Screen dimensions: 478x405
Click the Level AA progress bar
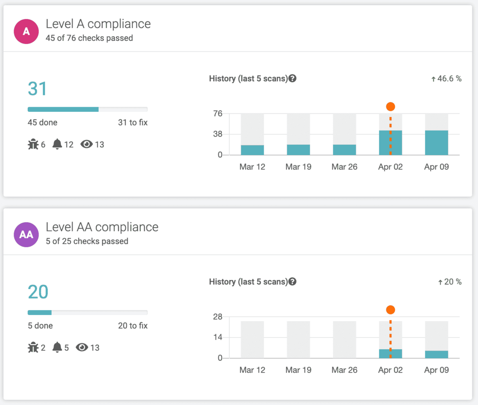[88, 312]
